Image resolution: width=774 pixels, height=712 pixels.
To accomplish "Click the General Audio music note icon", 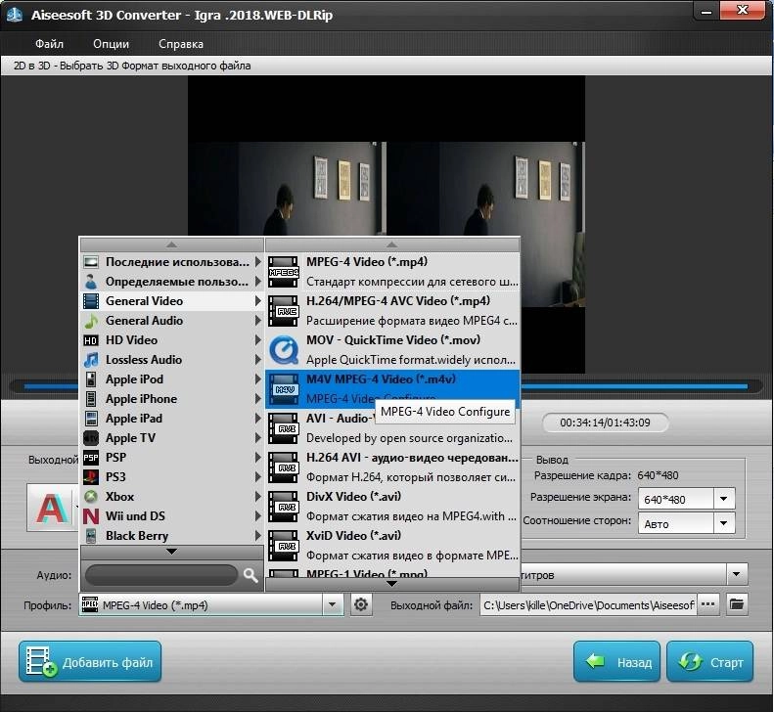I will 91,321.
